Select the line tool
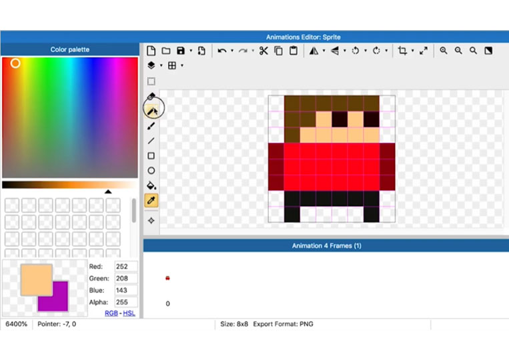509x361 pixels. [x=151, y=141]
